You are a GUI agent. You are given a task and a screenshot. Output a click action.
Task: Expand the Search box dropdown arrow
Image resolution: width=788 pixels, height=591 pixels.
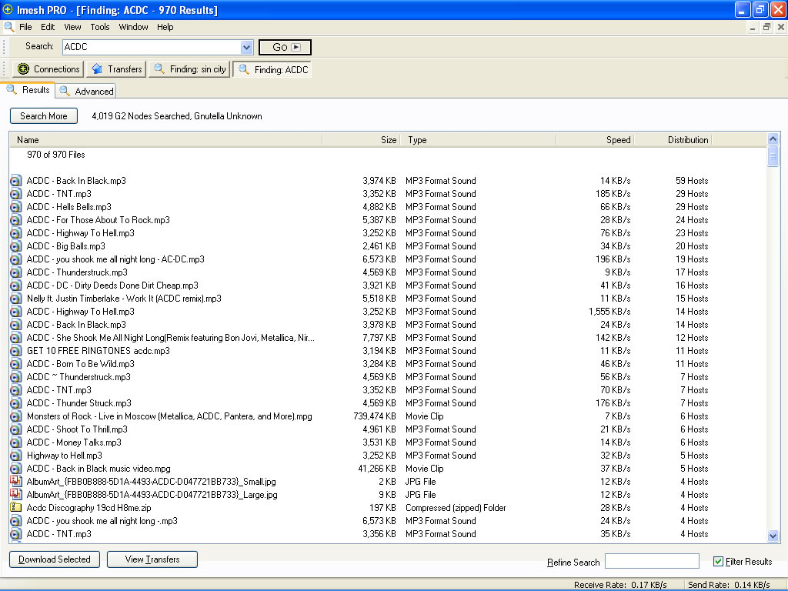pos(246,47)
